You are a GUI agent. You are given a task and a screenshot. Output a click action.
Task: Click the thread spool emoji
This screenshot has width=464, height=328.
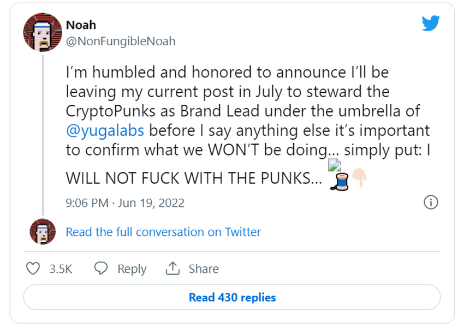coord(340,182)
